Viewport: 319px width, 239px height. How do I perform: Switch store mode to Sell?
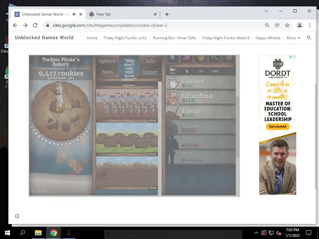click(x=173, y=73)
